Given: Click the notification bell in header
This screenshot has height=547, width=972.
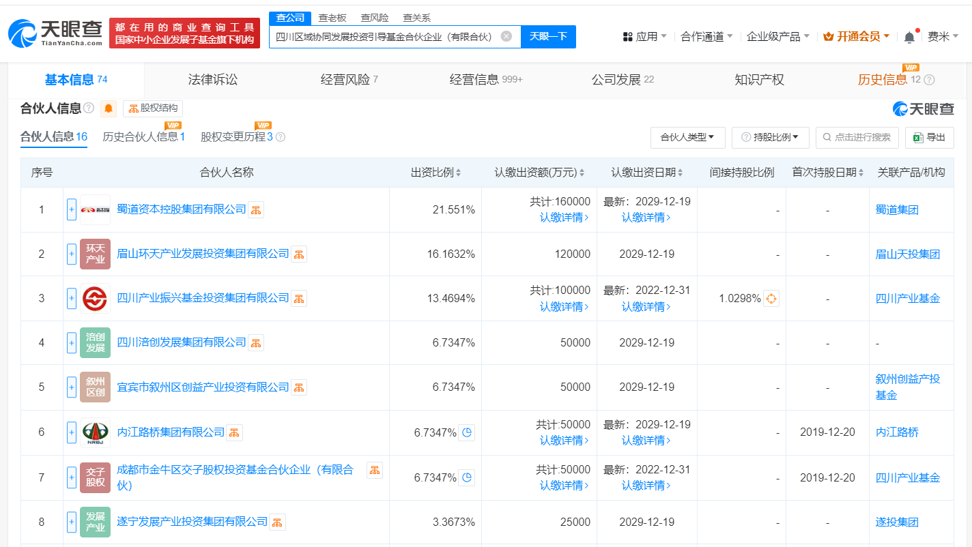Looking at the screenshot, I should pyautogui.click(x=909, y=37).
